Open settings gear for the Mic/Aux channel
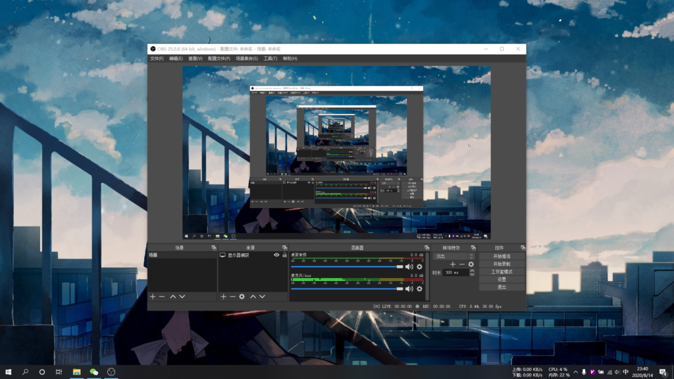Screen dimensions: 674x379 tap(419, 288)
